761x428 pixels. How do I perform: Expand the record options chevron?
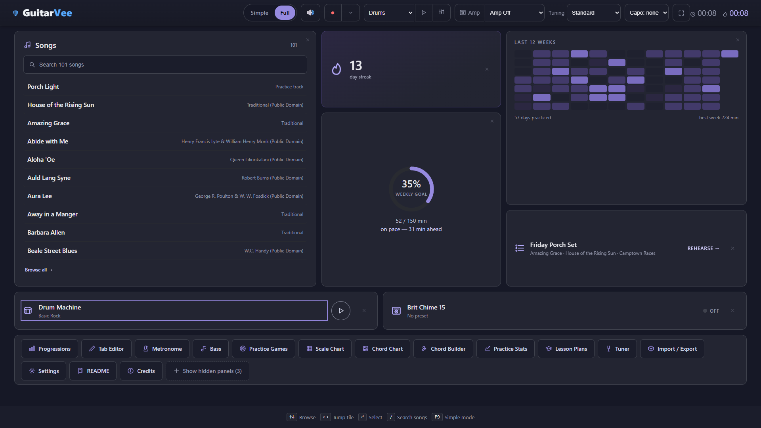pyautogui.click(x=351, y=13)
